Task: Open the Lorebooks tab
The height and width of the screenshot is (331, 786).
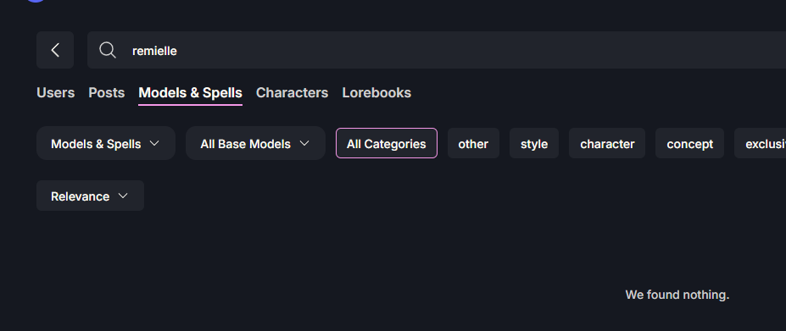Action: [x=376, y=92]
